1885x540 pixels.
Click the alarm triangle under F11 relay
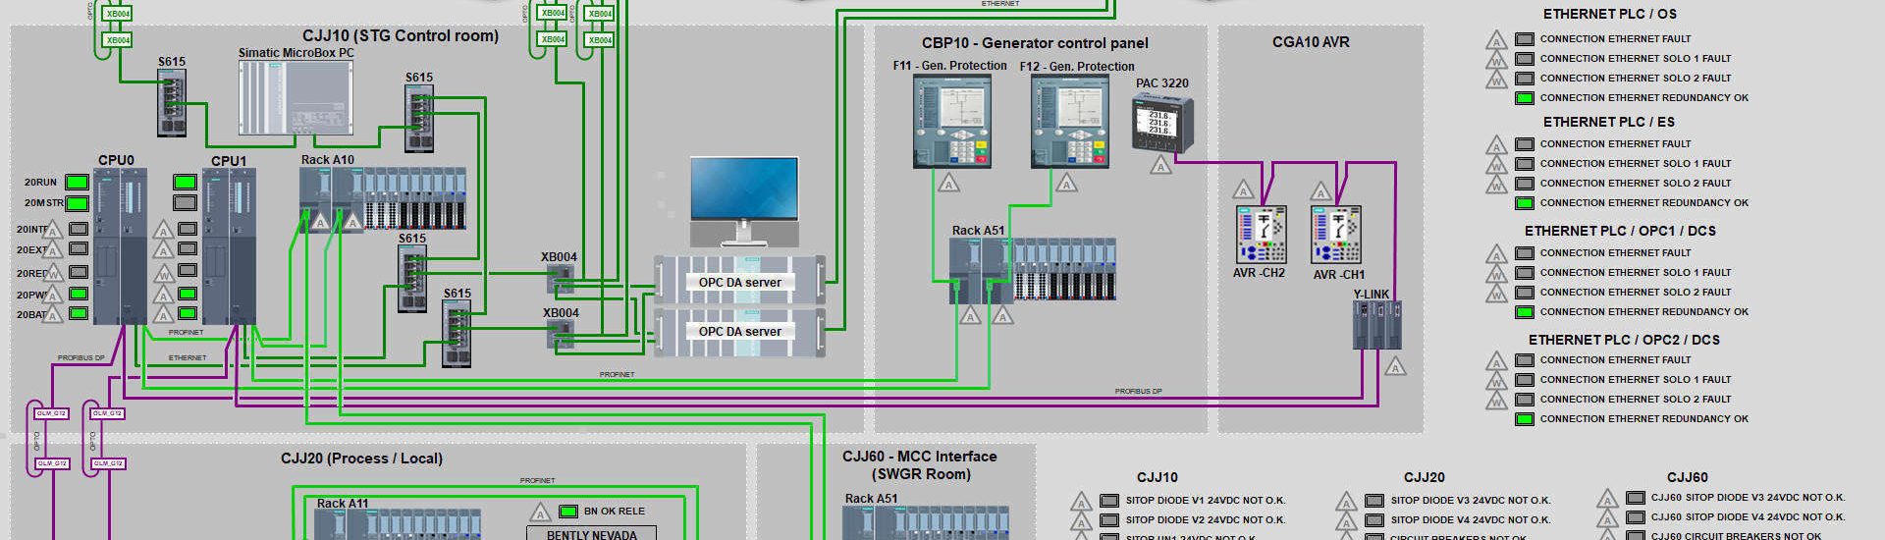coord(948,183)
